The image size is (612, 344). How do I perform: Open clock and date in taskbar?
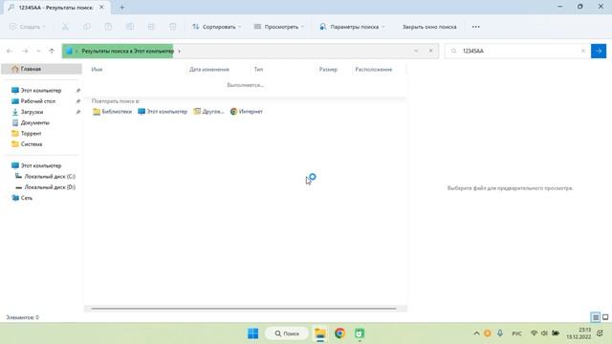(x=579, y=333)
